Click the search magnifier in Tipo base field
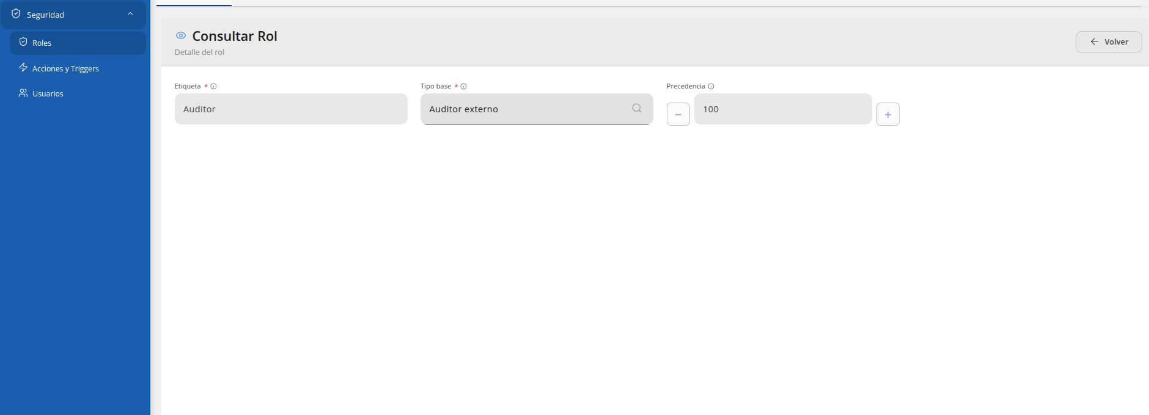This screenshot has width=1149, height=415. click(637, 108)
